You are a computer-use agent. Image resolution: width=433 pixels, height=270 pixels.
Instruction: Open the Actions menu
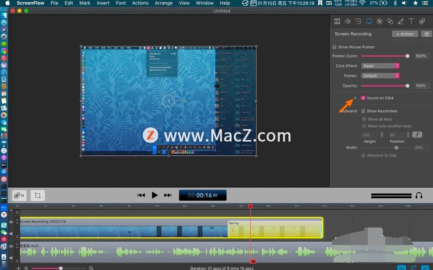pyautogui.click(x=140, y=3)
